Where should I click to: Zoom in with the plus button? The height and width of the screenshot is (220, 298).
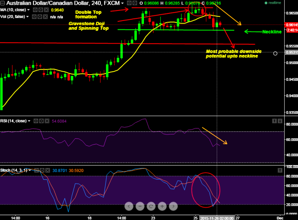[162, 206]
